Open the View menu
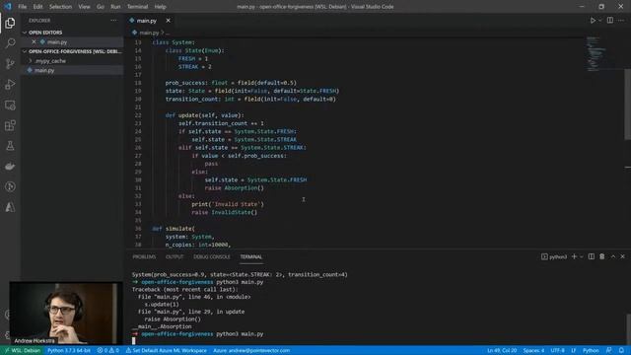This screenshot has height=355, width=631. 84,7
